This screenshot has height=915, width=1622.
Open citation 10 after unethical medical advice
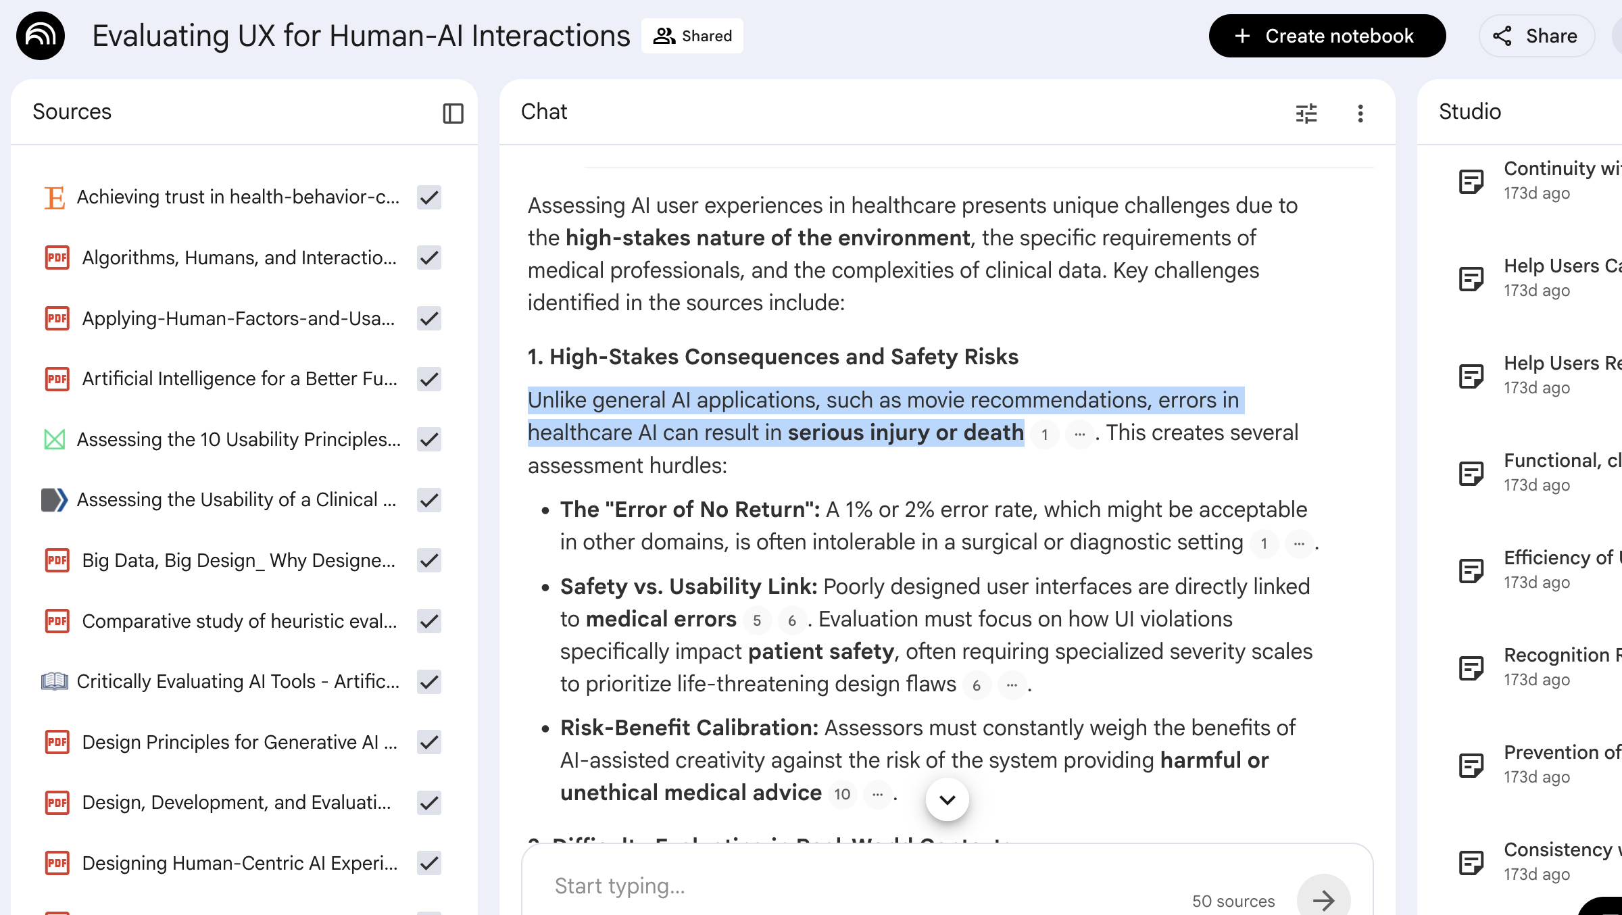(x=842, y=795)
